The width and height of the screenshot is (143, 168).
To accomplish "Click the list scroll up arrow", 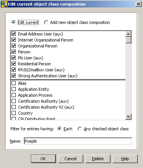I will click(128, 34).
